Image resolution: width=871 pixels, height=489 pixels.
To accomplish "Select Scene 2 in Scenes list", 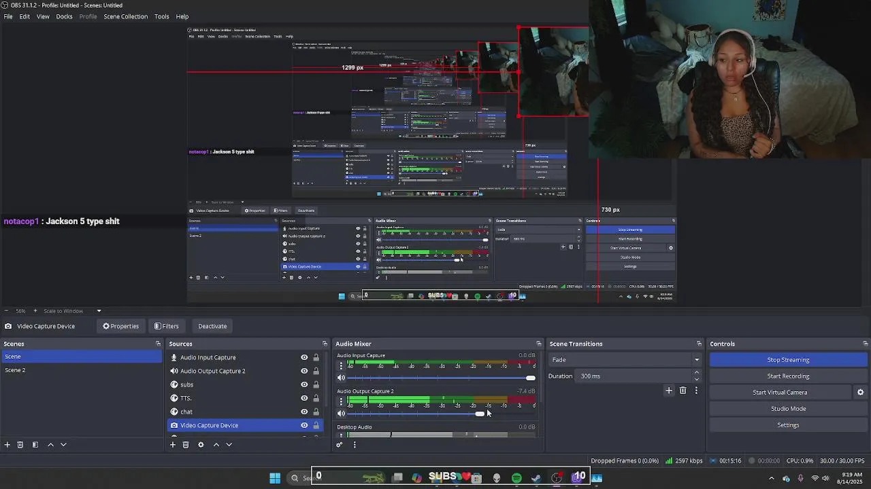I will click(82, 370).
